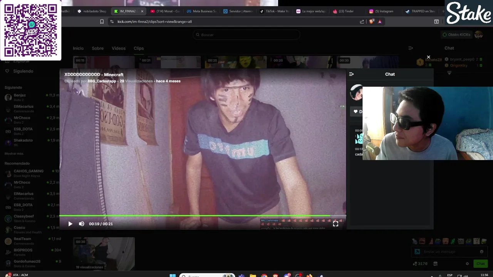Select the Clips channel tab

(139, 48)
